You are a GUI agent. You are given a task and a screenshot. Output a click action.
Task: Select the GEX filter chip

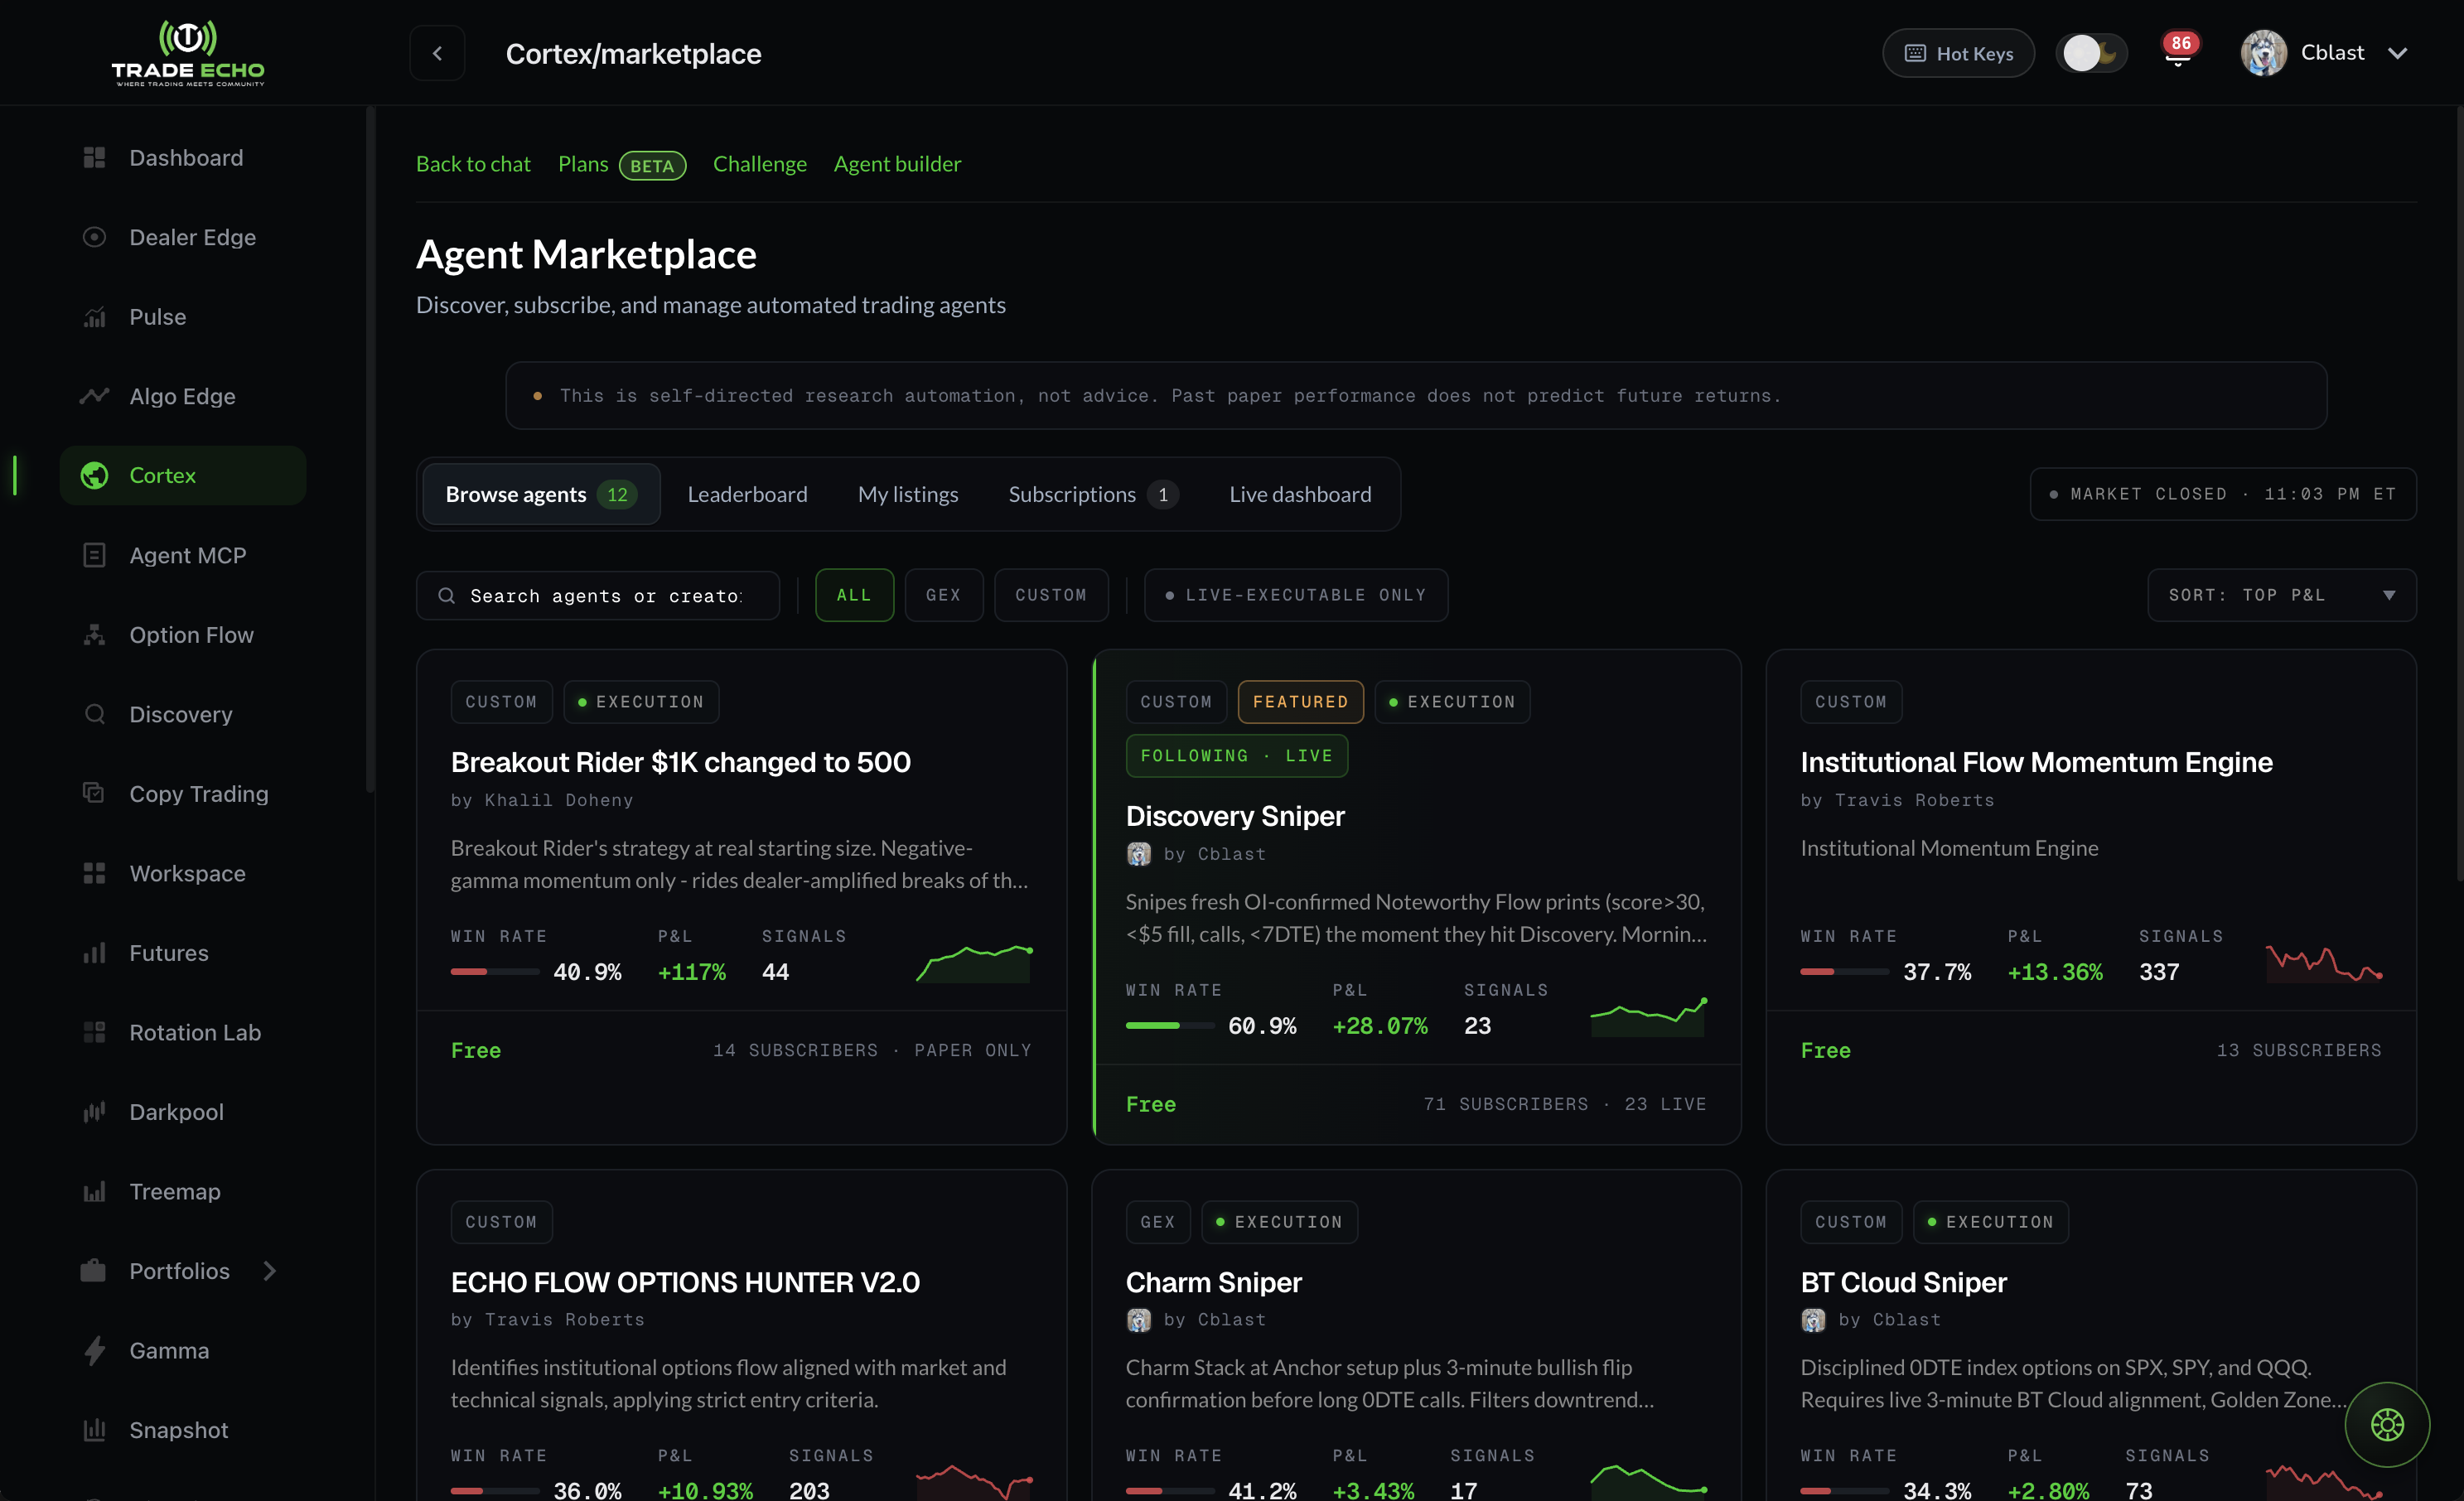943,595
